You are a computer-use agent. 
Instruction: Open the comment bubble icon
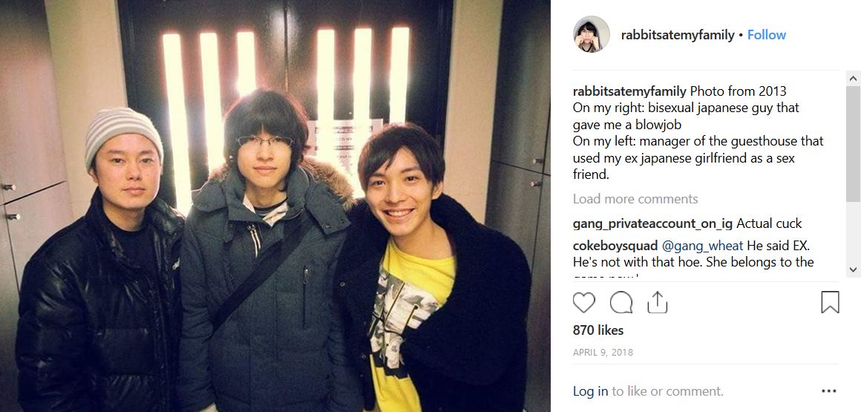pyautogui.click(x=621, y=303)
